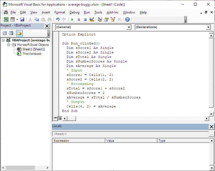Click the Paste clipboard icon
Screen dimensions: 215x171
tap(43, 19)
